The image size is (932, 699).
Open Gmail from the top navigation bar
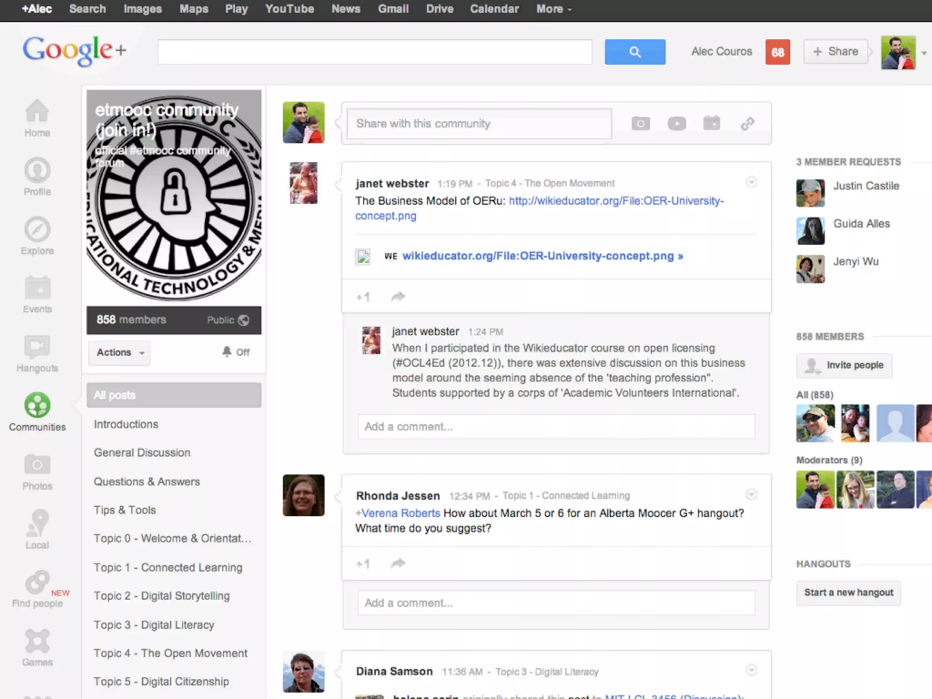click(393, 9)
